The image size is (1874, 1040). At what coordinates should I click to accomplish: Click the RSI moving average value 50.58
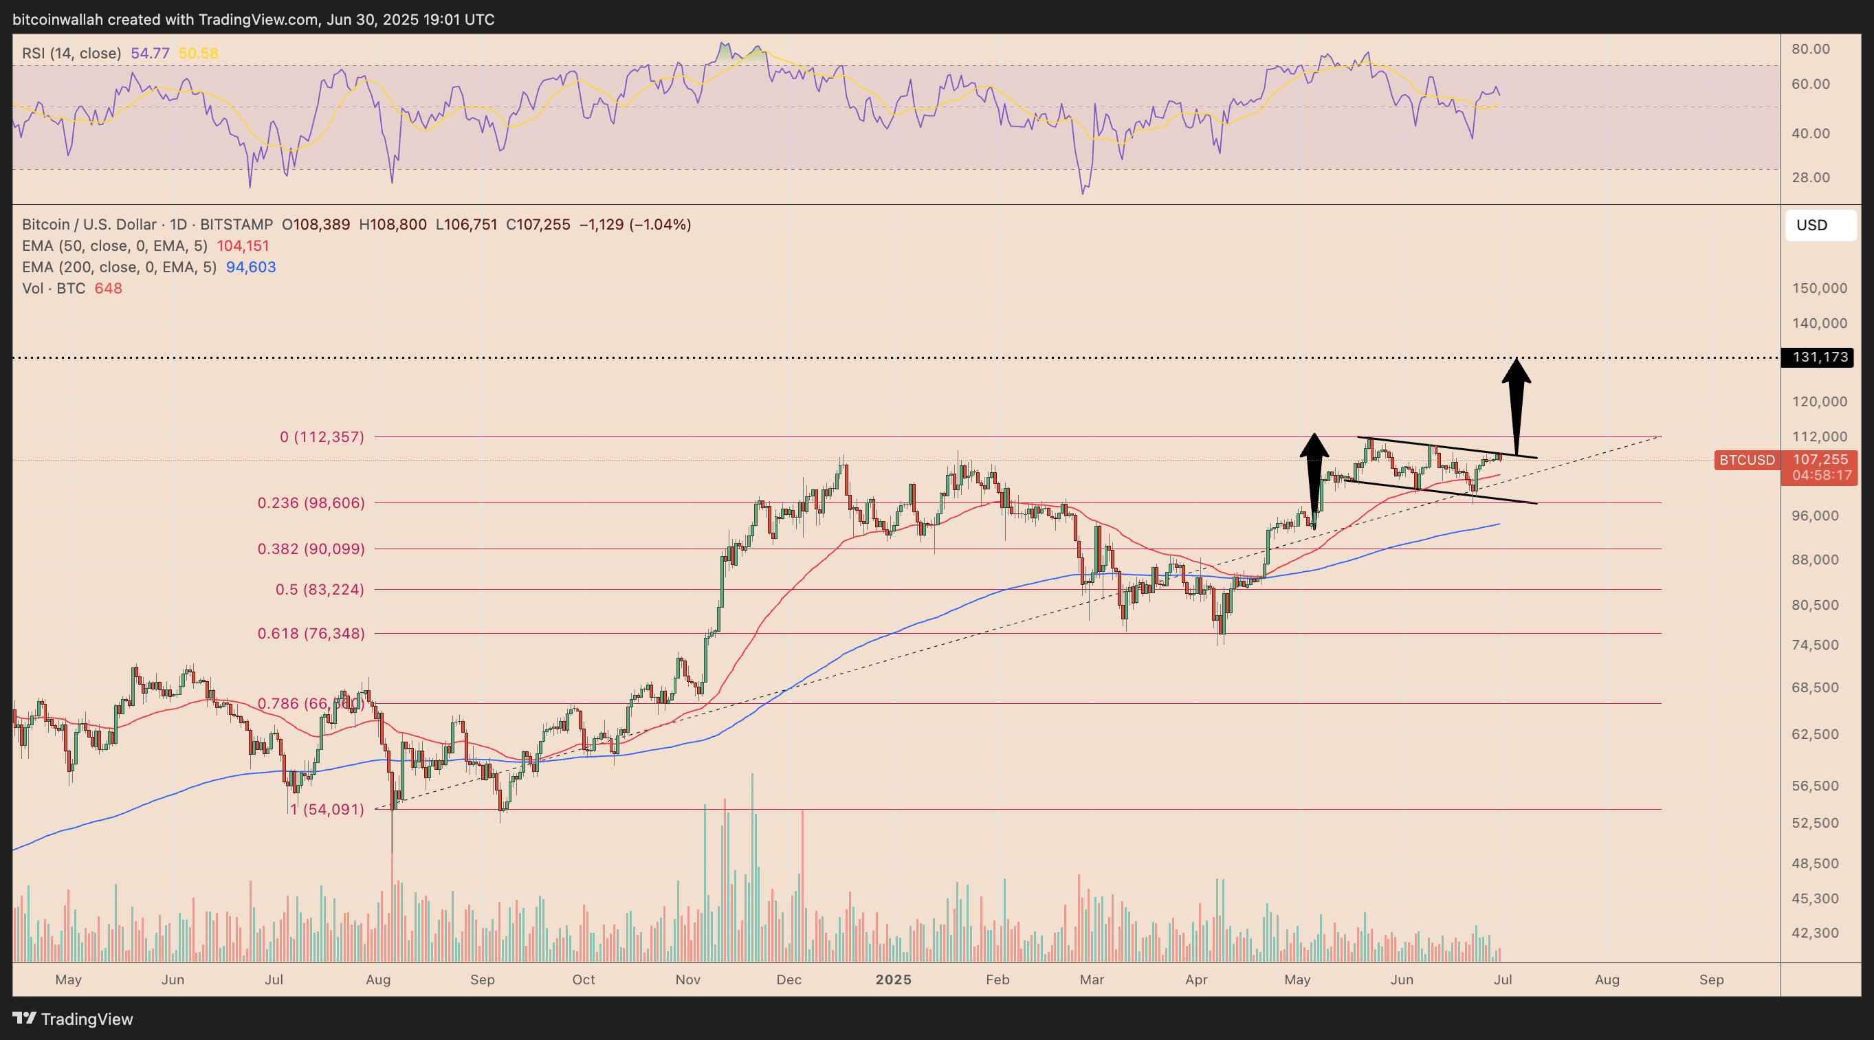198,53
